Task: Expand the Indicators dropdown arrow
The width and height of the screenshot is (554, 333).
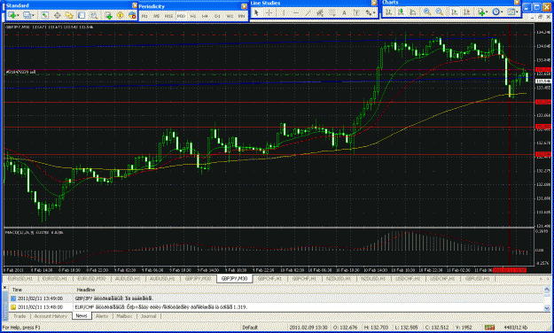Action: coord(487,12)
